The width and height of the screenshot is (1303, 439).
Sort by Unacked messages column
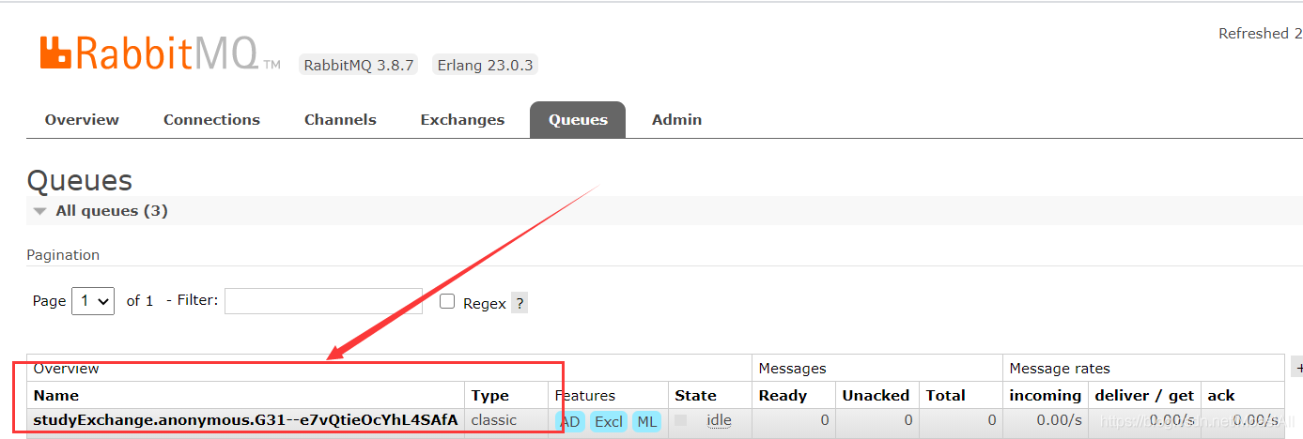pos(876,396)
